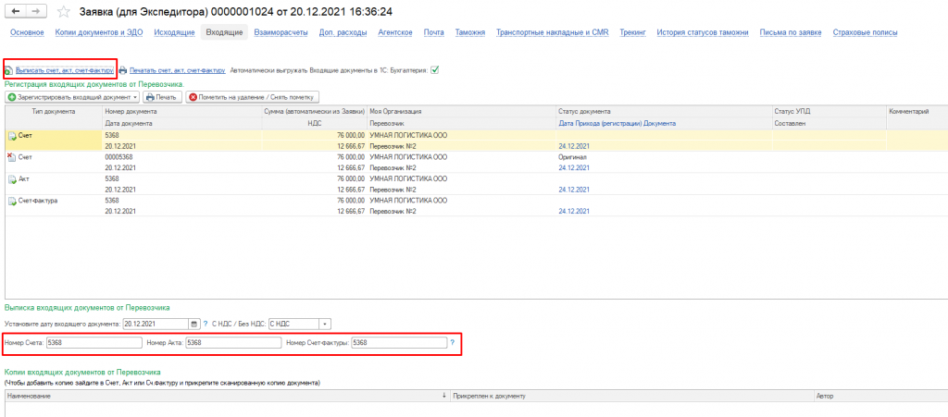Click 24.12.2021 date in highlighted Счет row
The width and height of the screenshot is (948, 417).
[574, 145]
